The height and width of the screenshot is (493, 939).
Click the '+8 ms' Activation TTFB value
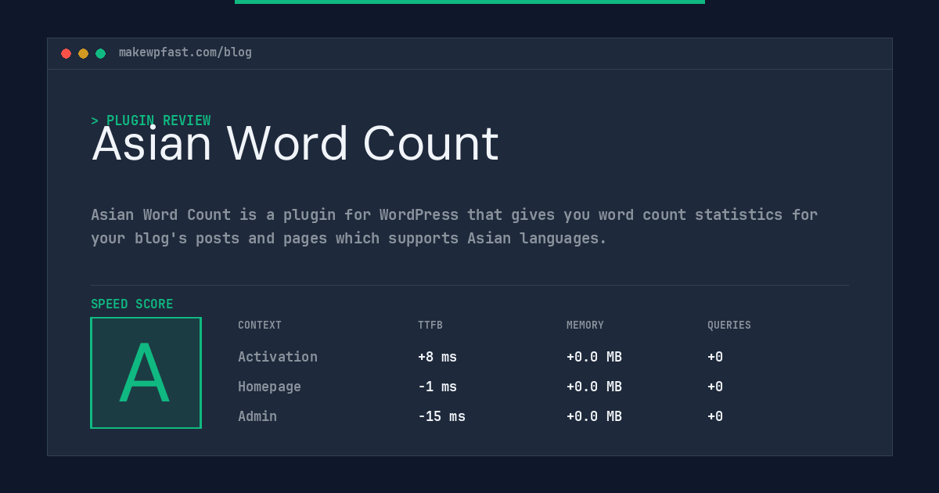tap(437, 357)
